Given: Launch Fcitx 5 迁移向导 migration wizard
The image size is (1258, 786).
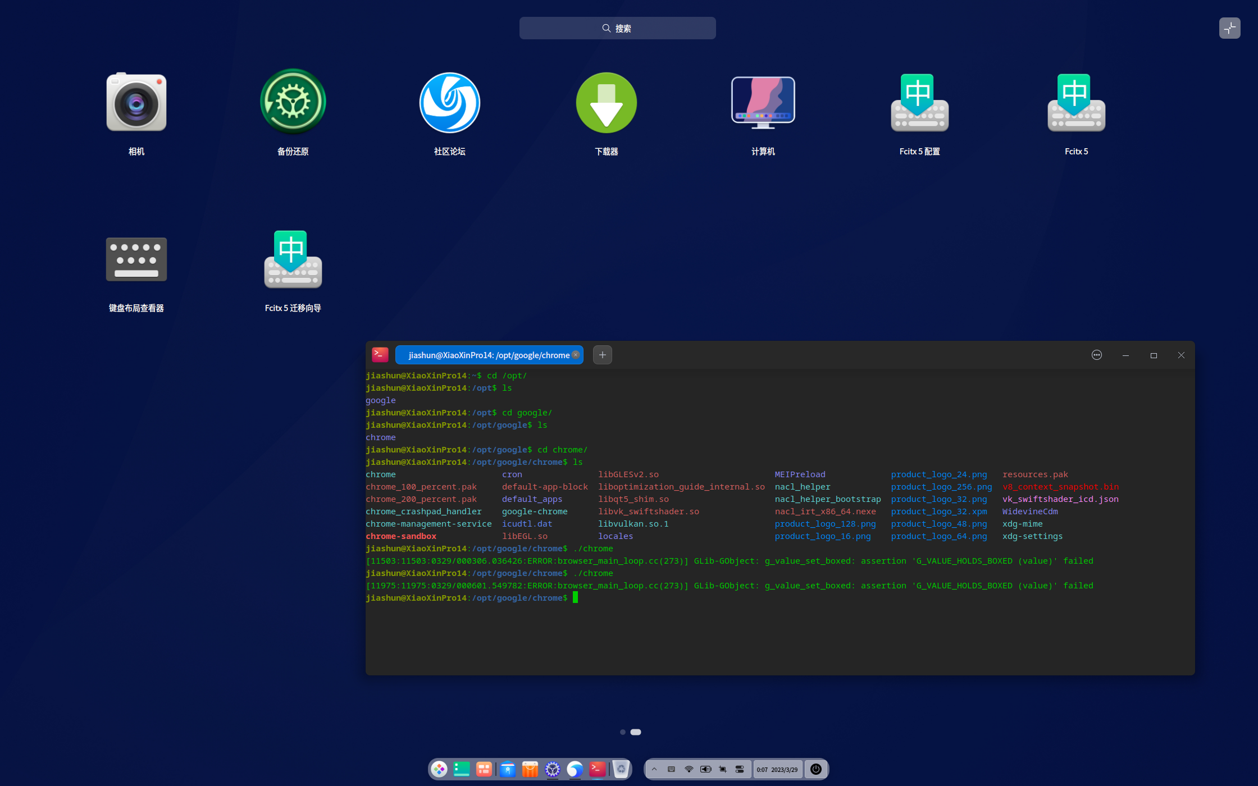Looking at the screenshot, I should point(293,259).
